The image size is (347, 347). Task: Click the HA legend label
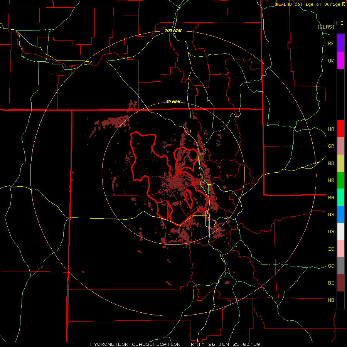pyautogui.click(x=331, y=129)
